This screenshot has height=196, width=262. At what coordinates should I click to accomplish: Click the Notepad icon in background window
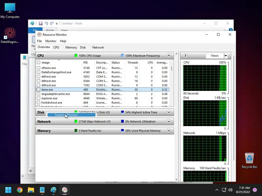(x=25, y=57)
